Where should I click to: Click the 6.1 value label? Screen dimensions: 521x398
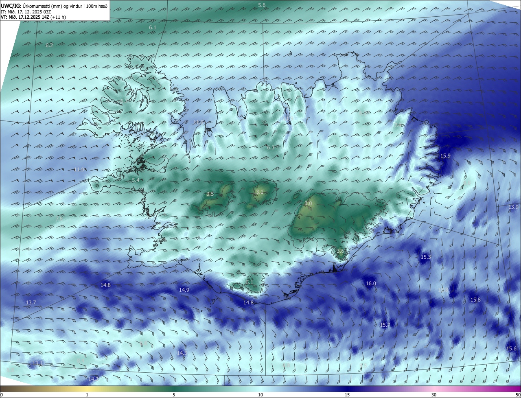click(153, 27)
